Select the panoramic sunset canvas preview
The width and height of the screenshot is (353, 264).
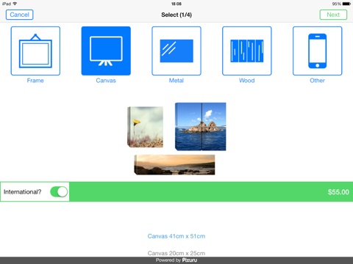tap(174, 165)
